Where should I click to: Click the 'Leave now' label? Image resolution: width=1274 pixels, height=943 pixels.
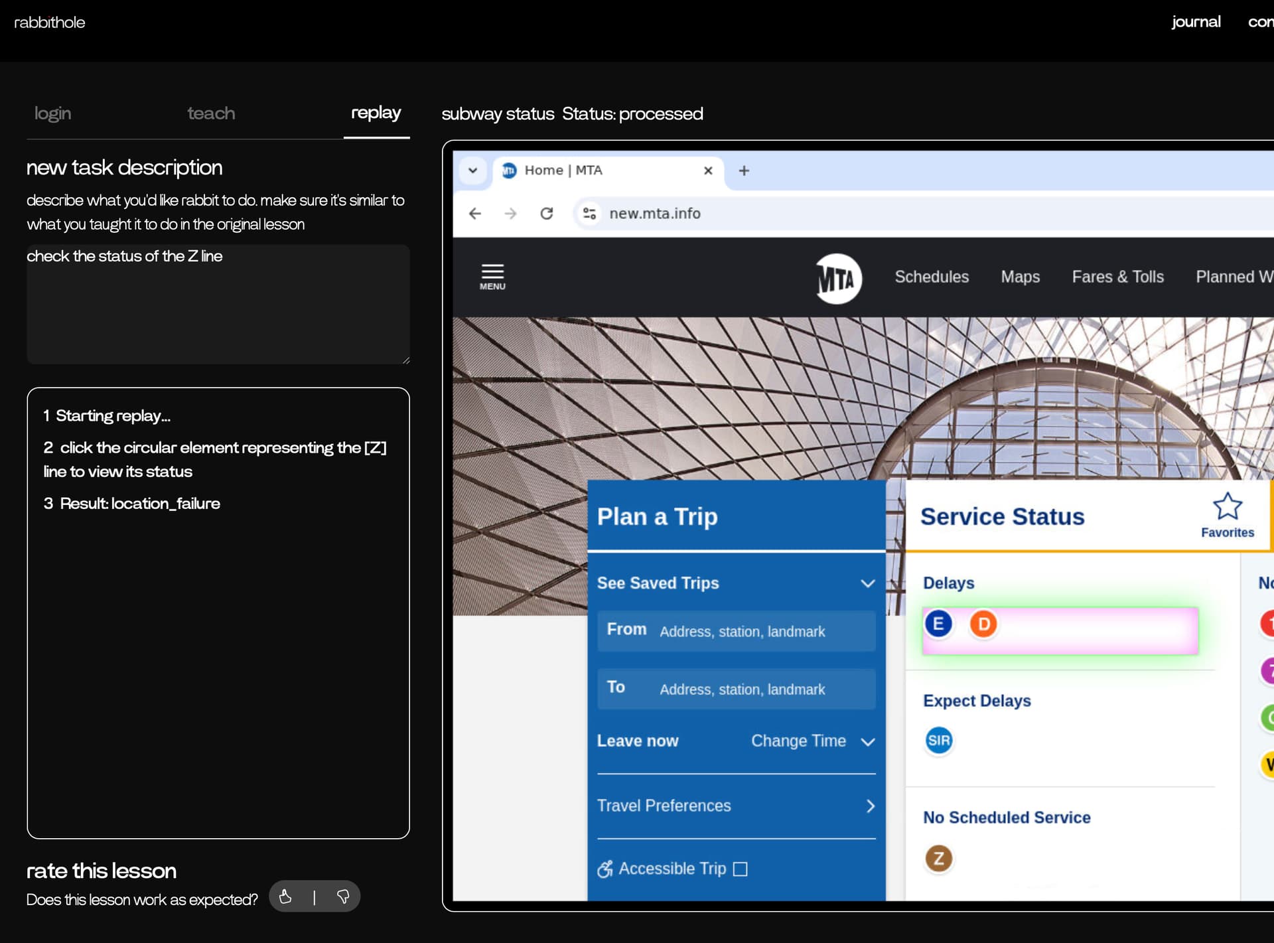click(x=637, y=741)
